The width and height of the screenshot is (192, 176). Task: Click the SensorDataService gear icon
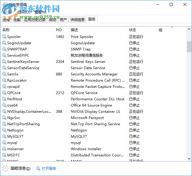coord(4,68)
